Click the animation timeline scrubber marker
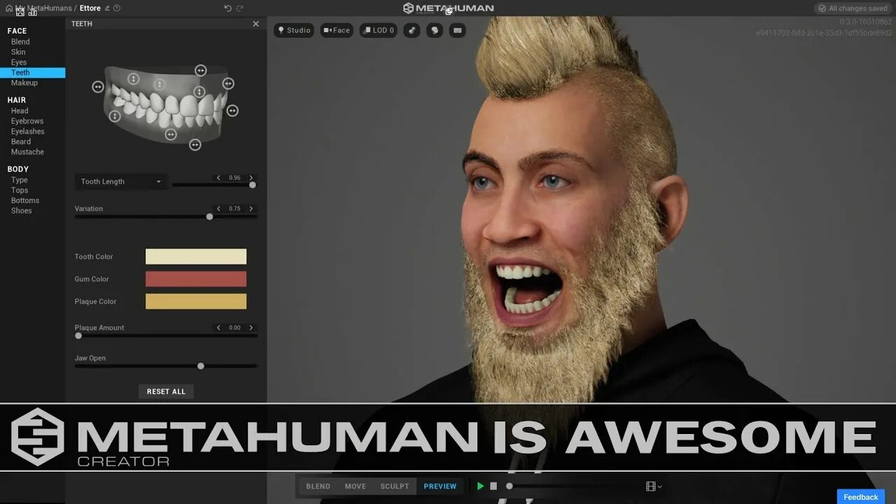Viewport: 896px width, 504px height. tap(510, 486)
